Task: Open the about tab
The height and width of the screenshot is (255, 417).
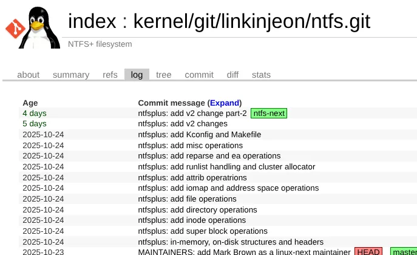Action: [x=28, y=75]
